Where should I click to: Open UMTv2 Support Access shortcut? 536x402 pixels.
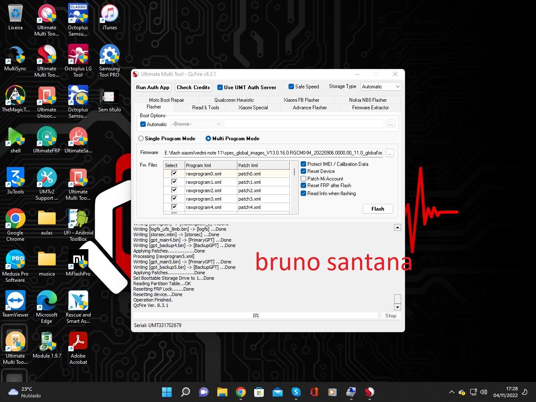coord(46,184)
